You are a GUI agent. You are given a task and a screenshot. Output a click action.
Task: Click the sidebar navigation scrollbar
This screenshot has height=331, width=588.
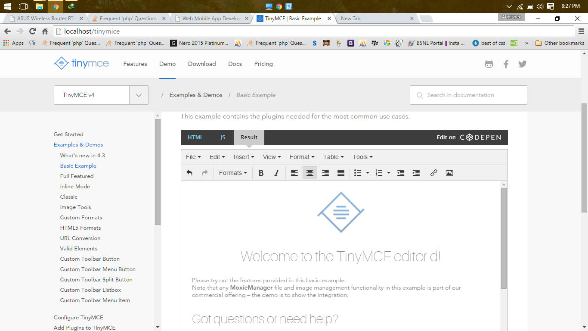tap(158, 172)
